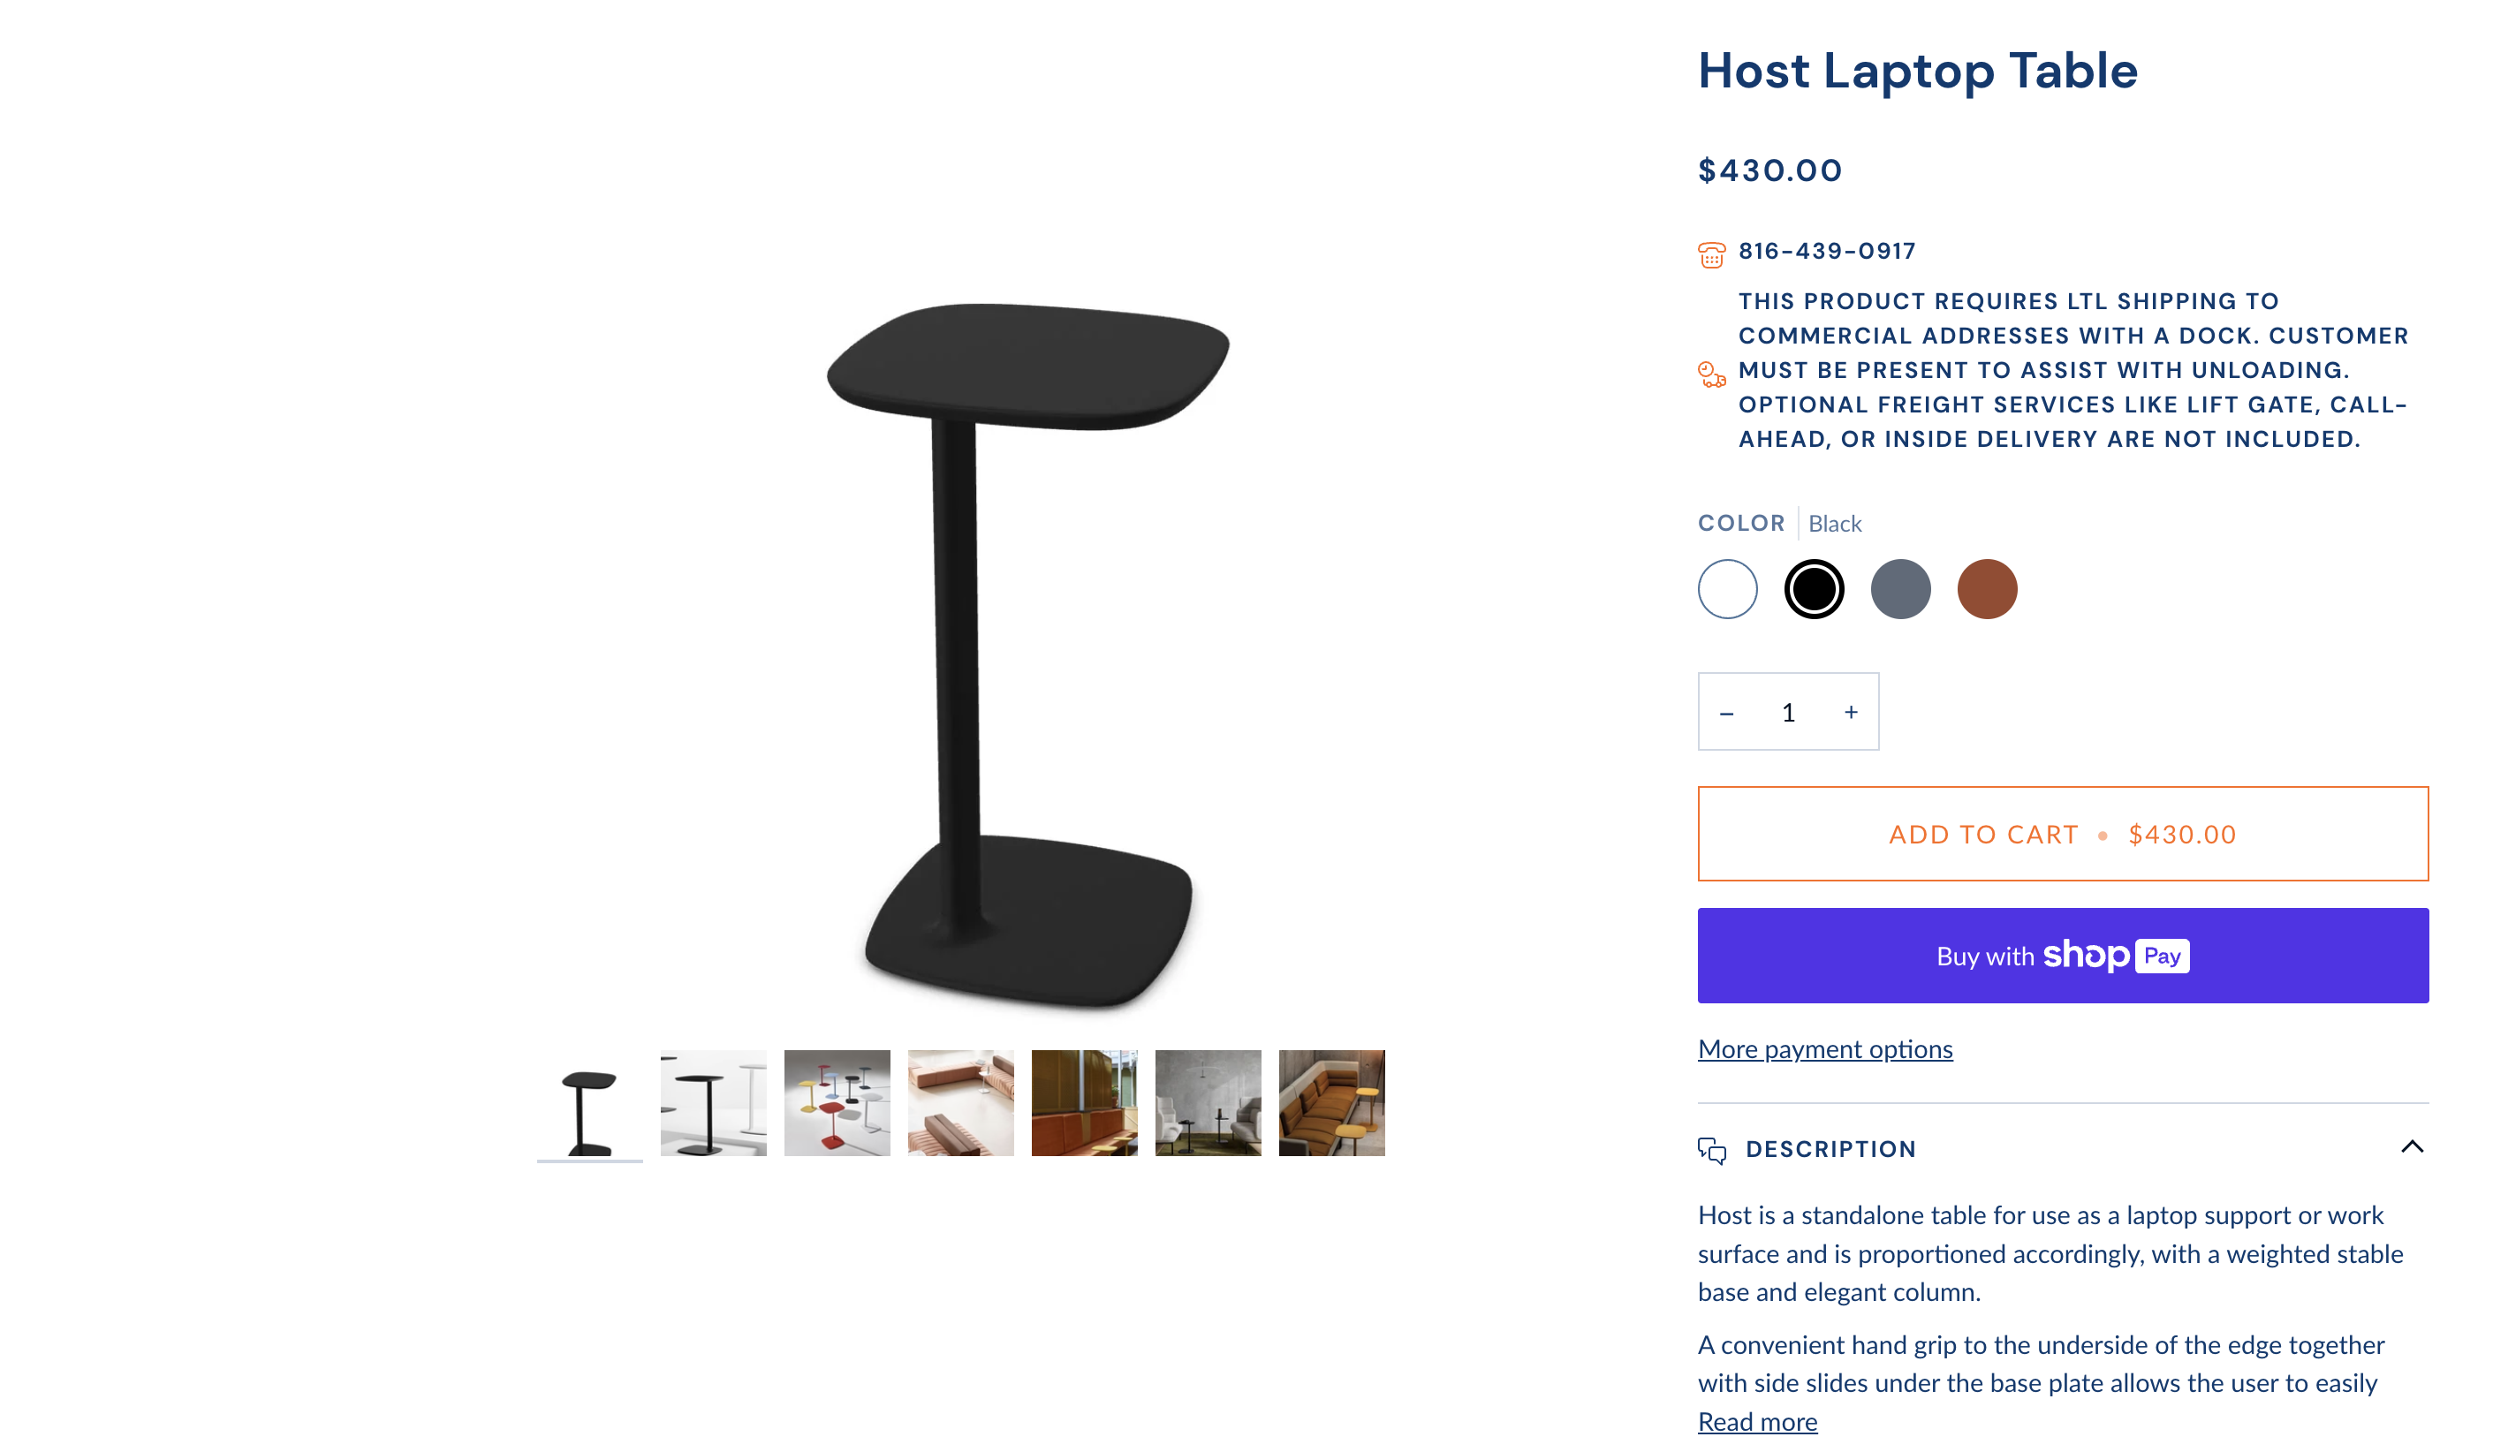Increase quantity with the plus button
The width and height of the screenshot is (2493, 1452).
click(x=1851, y=712)
